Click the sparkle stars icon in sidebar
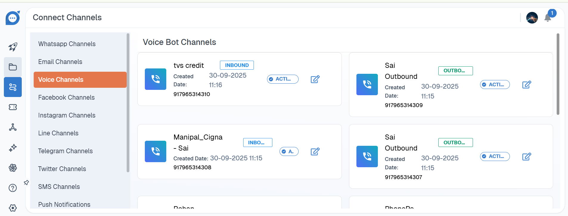 coord(13,148)
